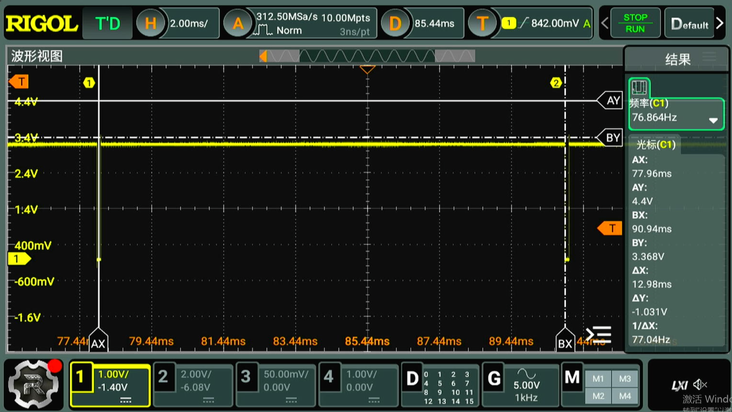
Task: Click the RIGOL gear logo menu icon
Action: pos(34,385)
